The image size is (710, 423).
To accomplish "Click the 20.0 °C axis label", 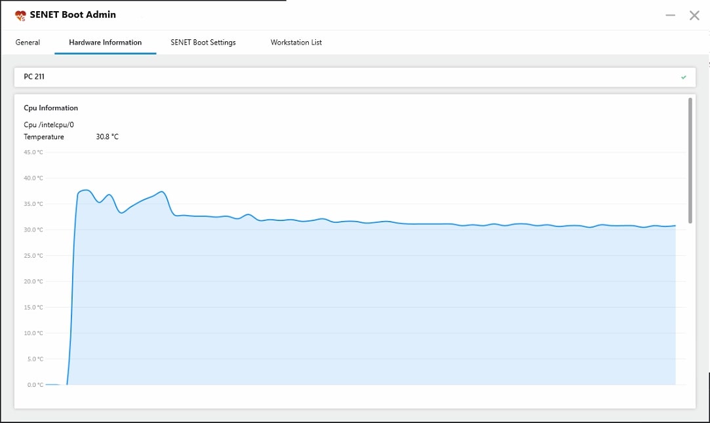I will (33, 281).
